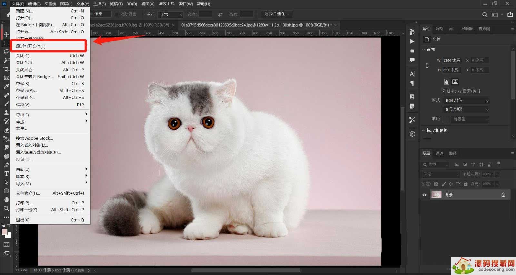516x275 pixels.
Task: Click the 填色 fill color swatch
Action: (x=446, y=119)
